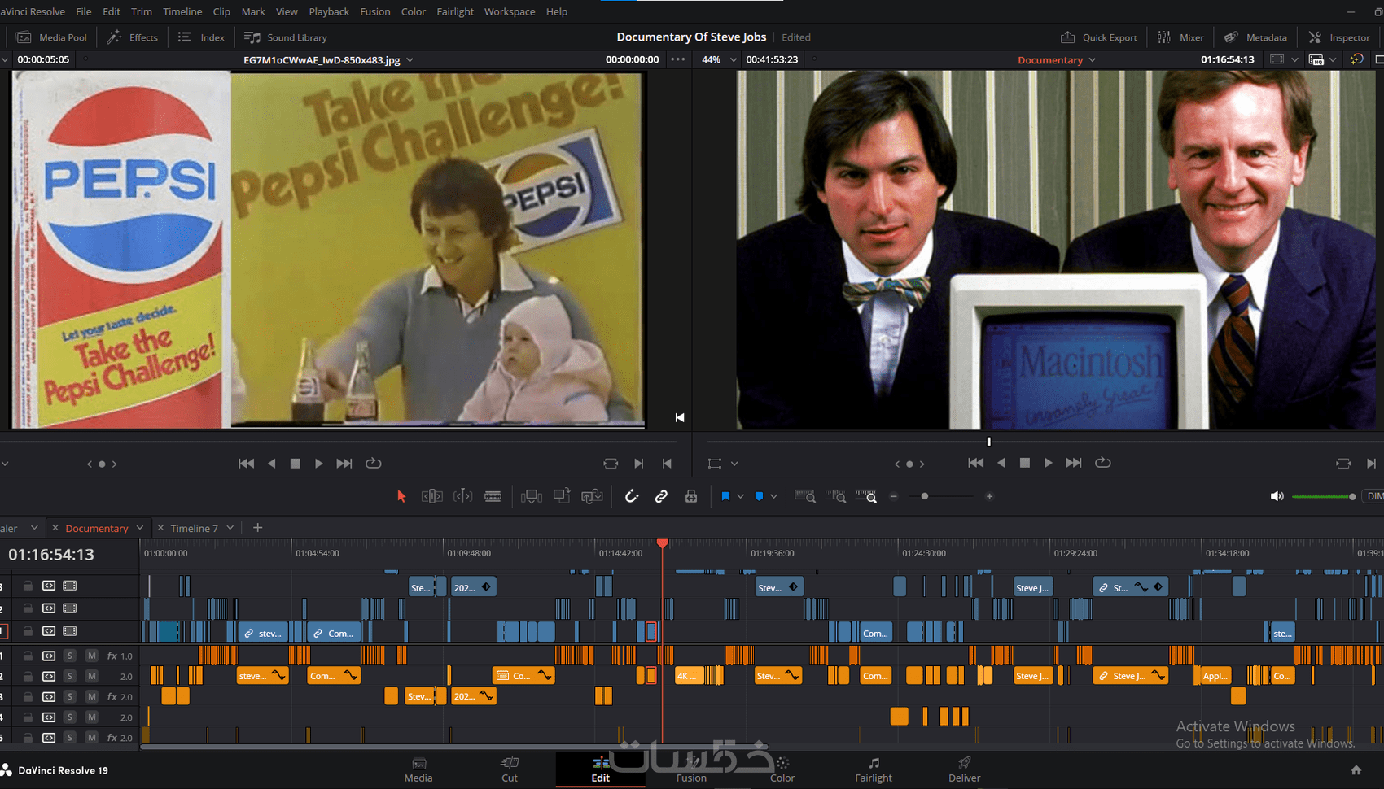Zoom out the timeline with minus button
Image resolution: width=1384 pixels, height=789 pixels.
(x=894, y=496)
